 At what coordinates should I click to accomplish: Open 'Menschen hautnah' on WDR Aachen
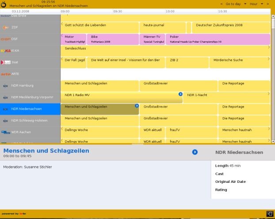244,132
